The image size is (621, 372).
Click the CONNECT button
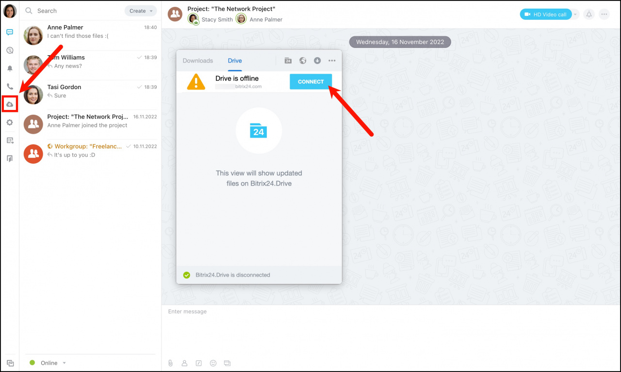tap(311, 81)
